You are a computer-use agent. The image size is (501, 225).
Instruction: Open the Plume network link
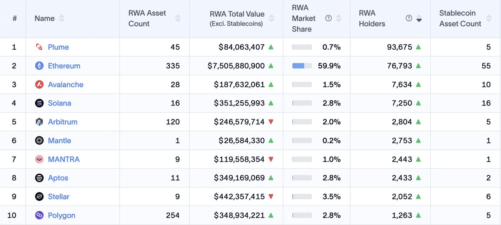point(58,47)
